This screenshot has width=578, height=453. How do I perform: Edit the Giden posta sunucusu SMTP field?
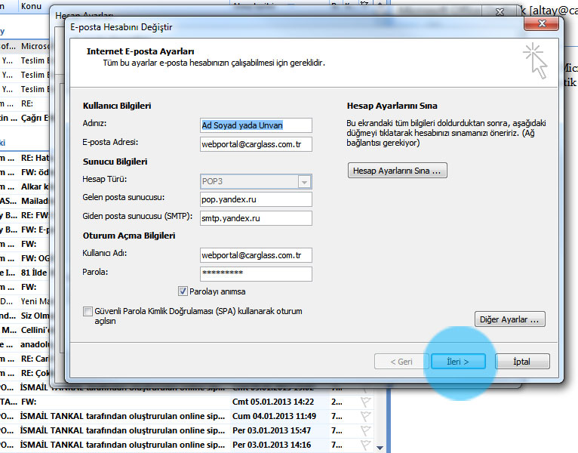256,218
